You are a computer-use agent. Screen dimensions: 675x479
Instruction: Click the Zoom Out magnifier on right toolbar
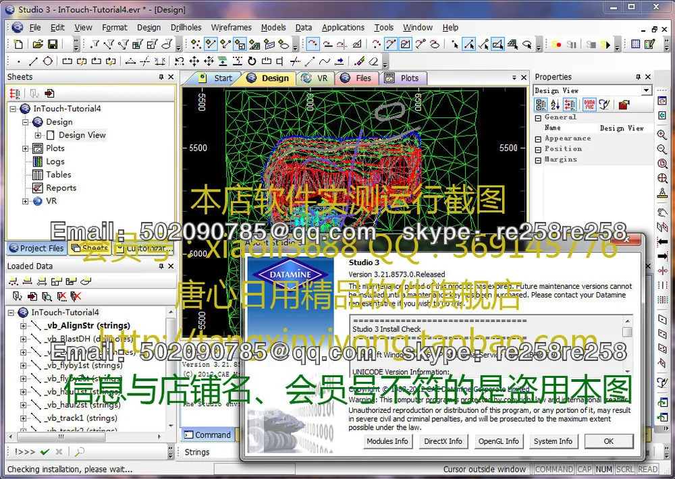[662, 149]
